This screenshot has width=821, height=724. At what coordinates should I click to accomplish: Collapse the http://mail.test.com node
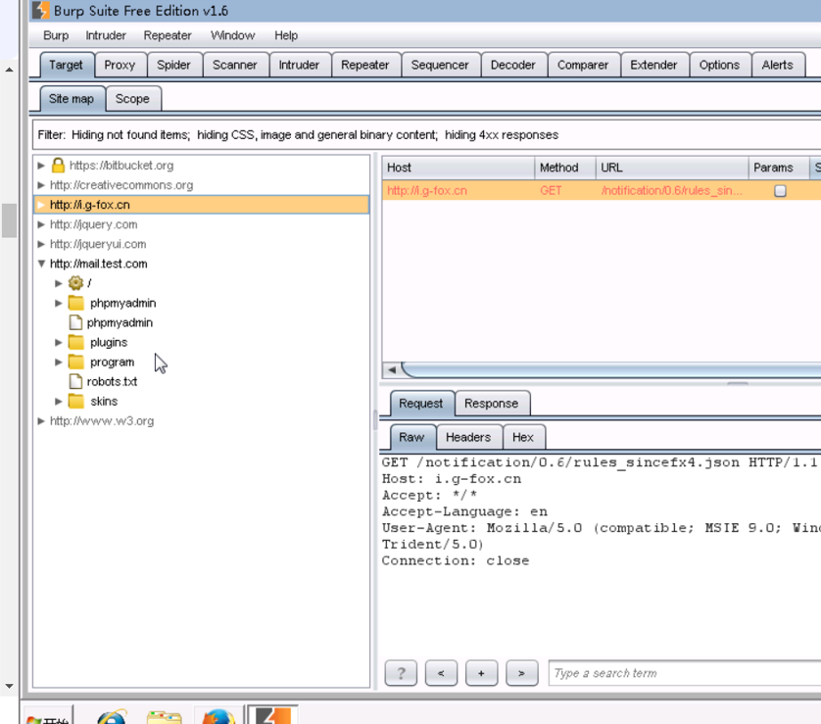click(x=41, y=264)
